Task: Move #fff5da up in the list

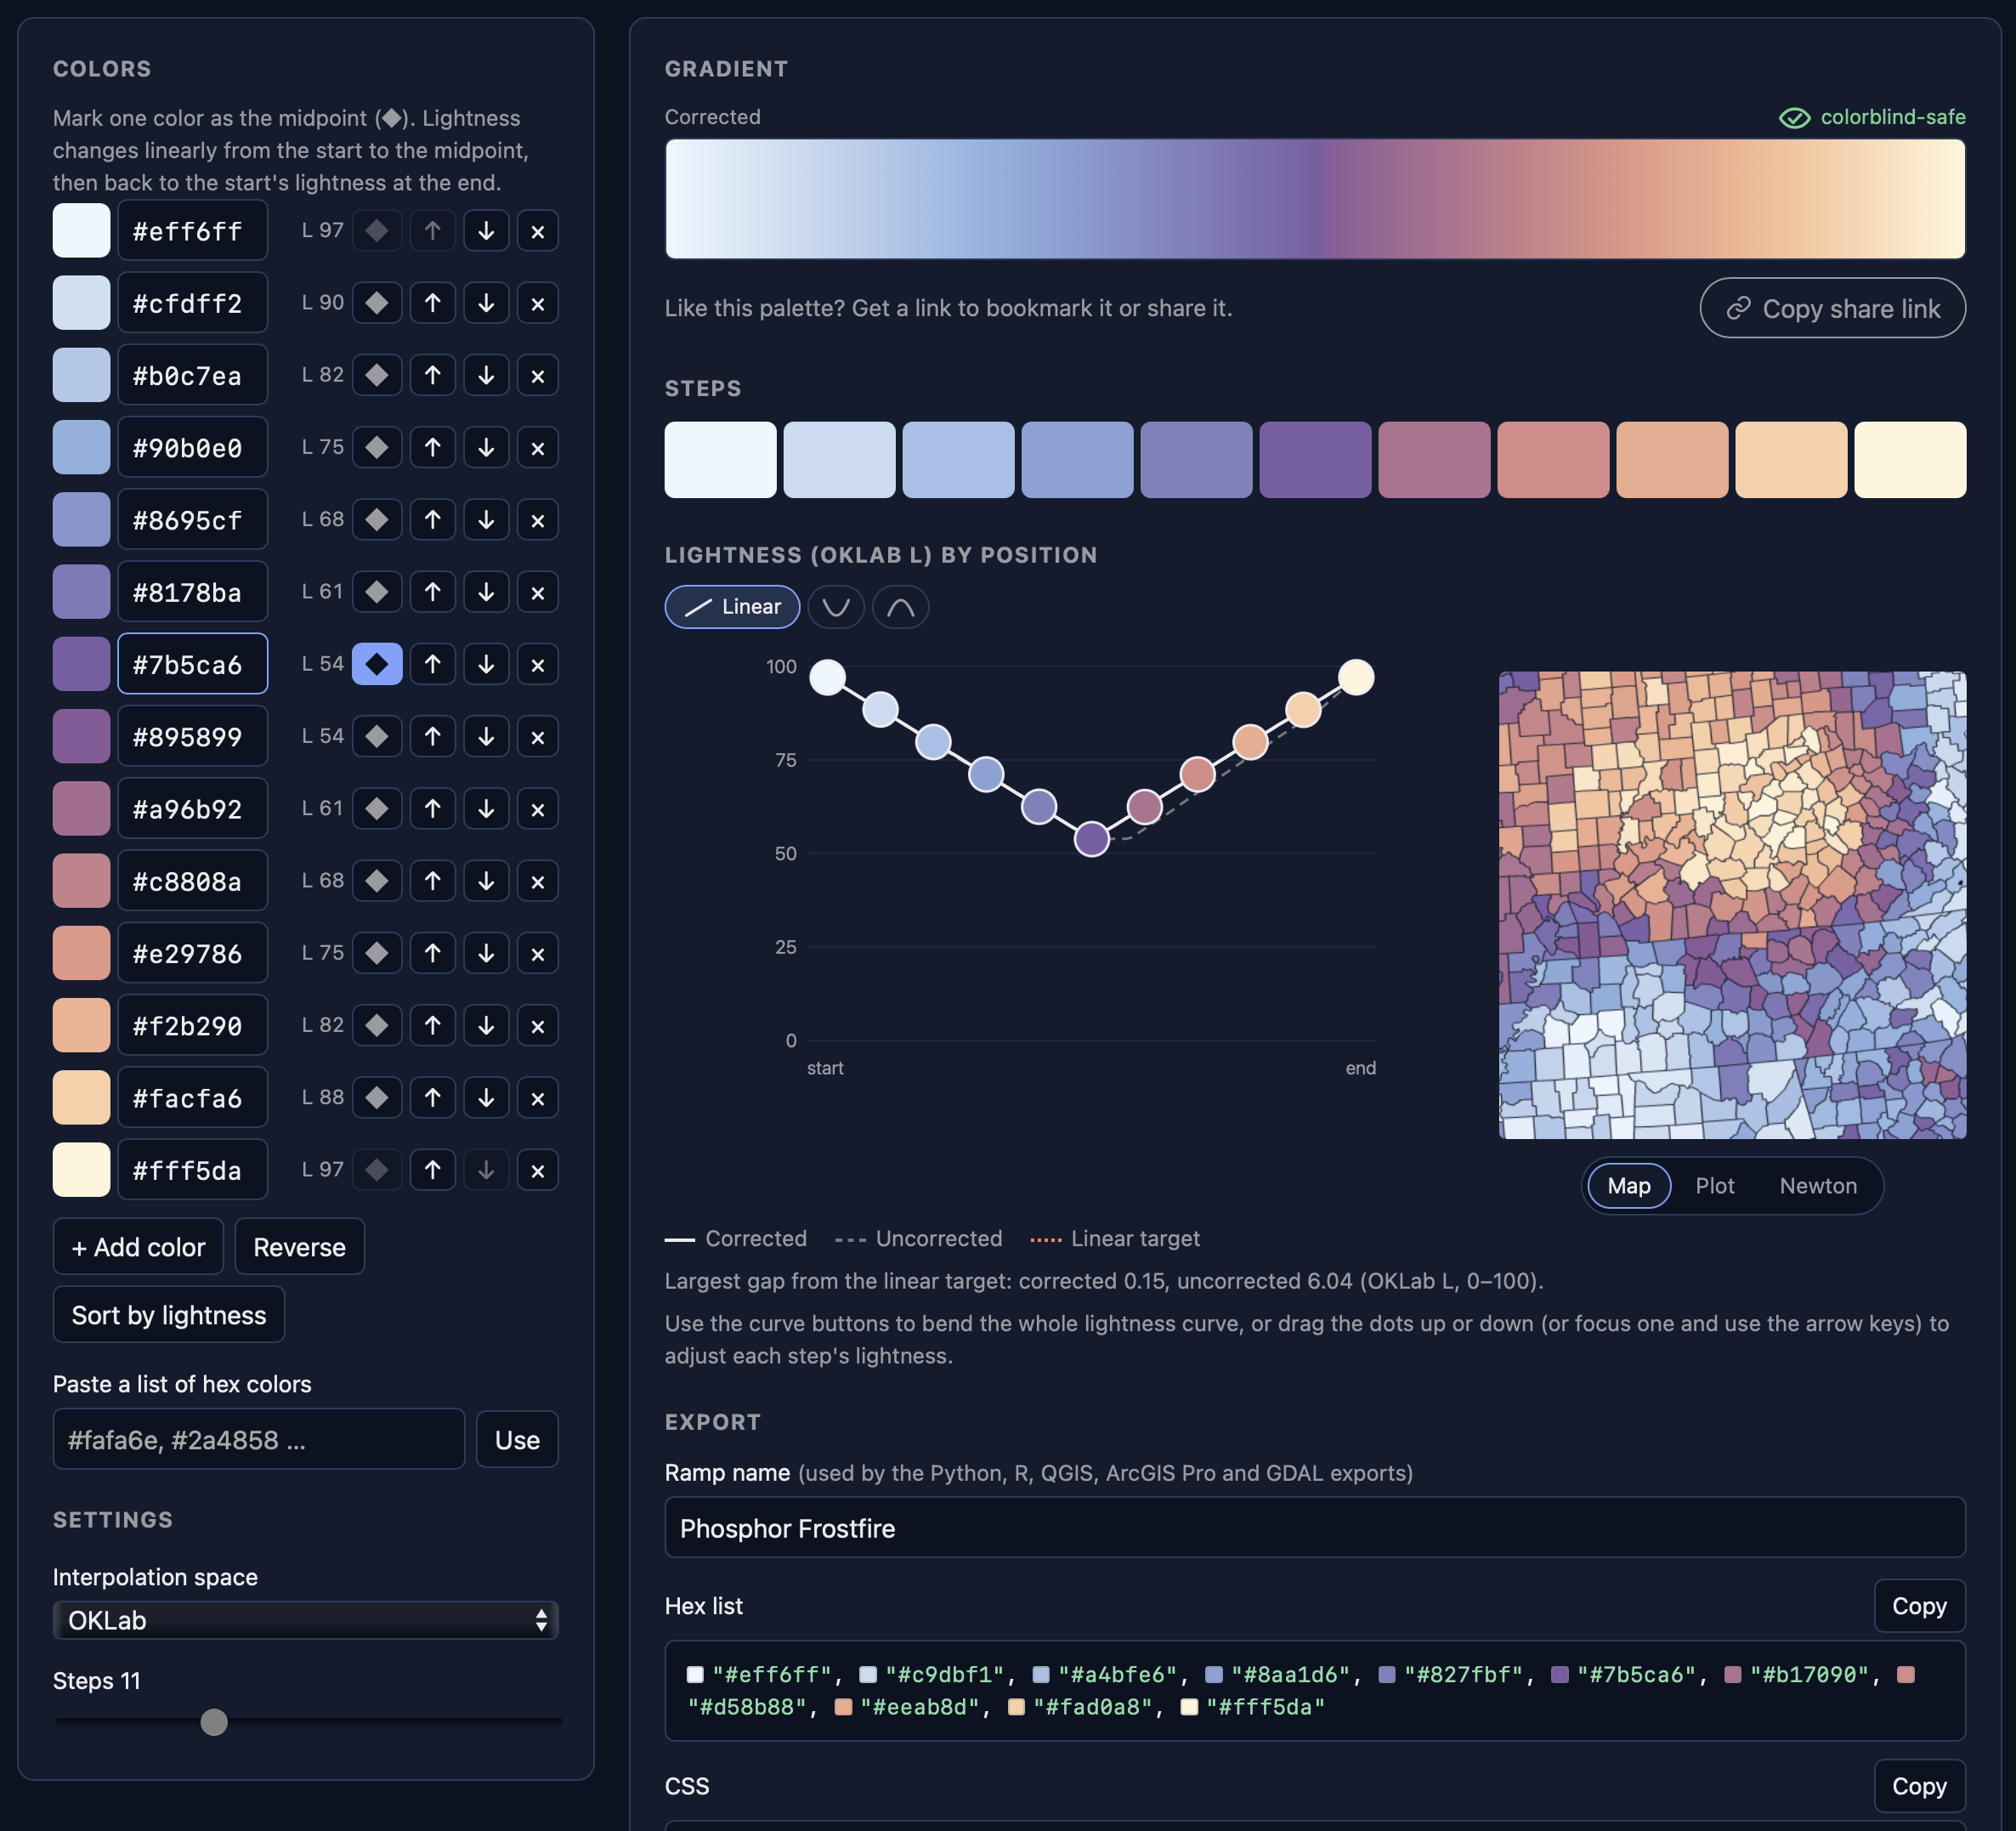Action: 432,1169
